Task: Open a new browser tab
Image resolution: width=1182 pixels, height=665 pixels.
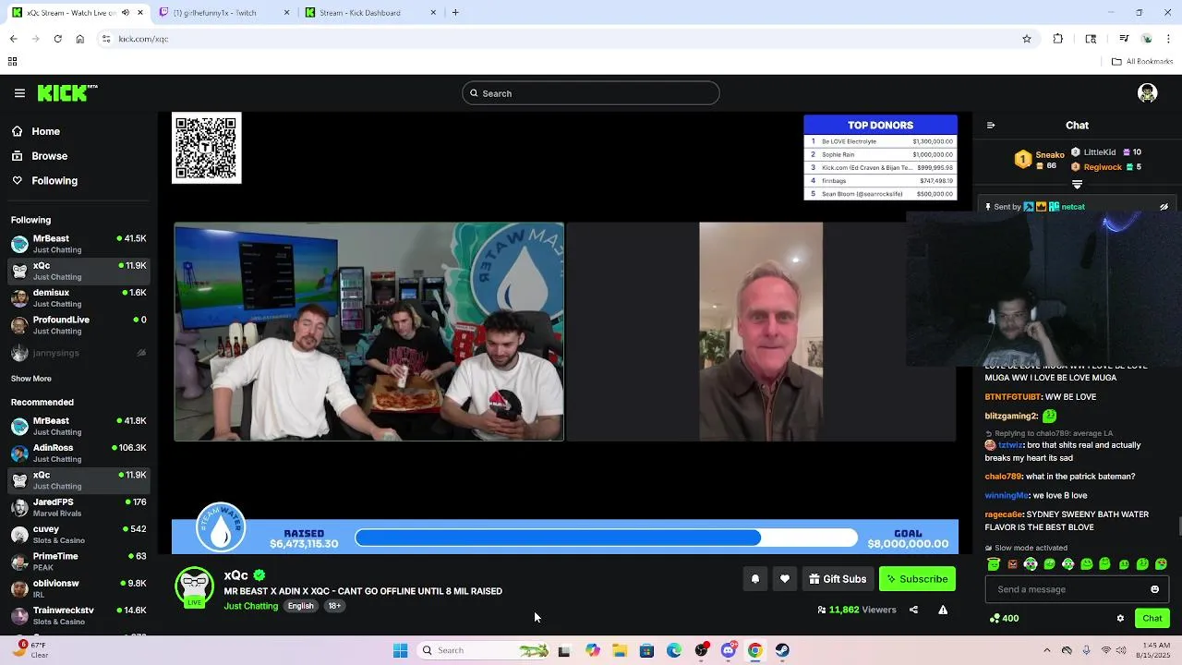Action: 455,13
